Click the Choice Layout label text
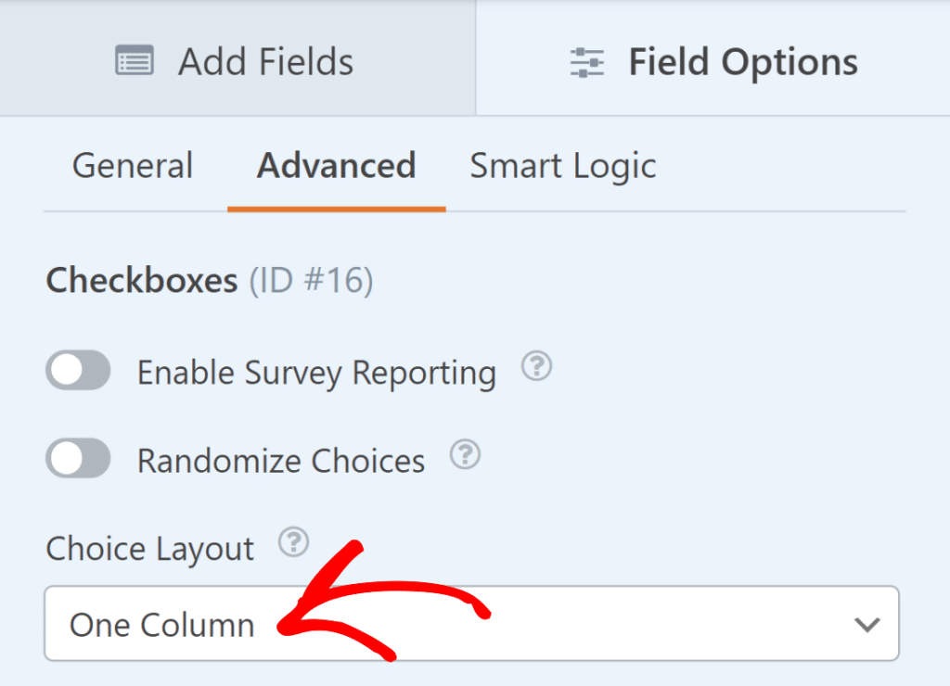Image resolution: width=950 pixels, height=686 pixels. tap(148, 548)
